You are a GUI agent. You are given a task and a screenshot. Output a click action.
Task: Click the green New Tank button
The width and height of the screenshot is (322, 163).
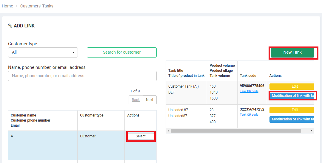point(292,52)
